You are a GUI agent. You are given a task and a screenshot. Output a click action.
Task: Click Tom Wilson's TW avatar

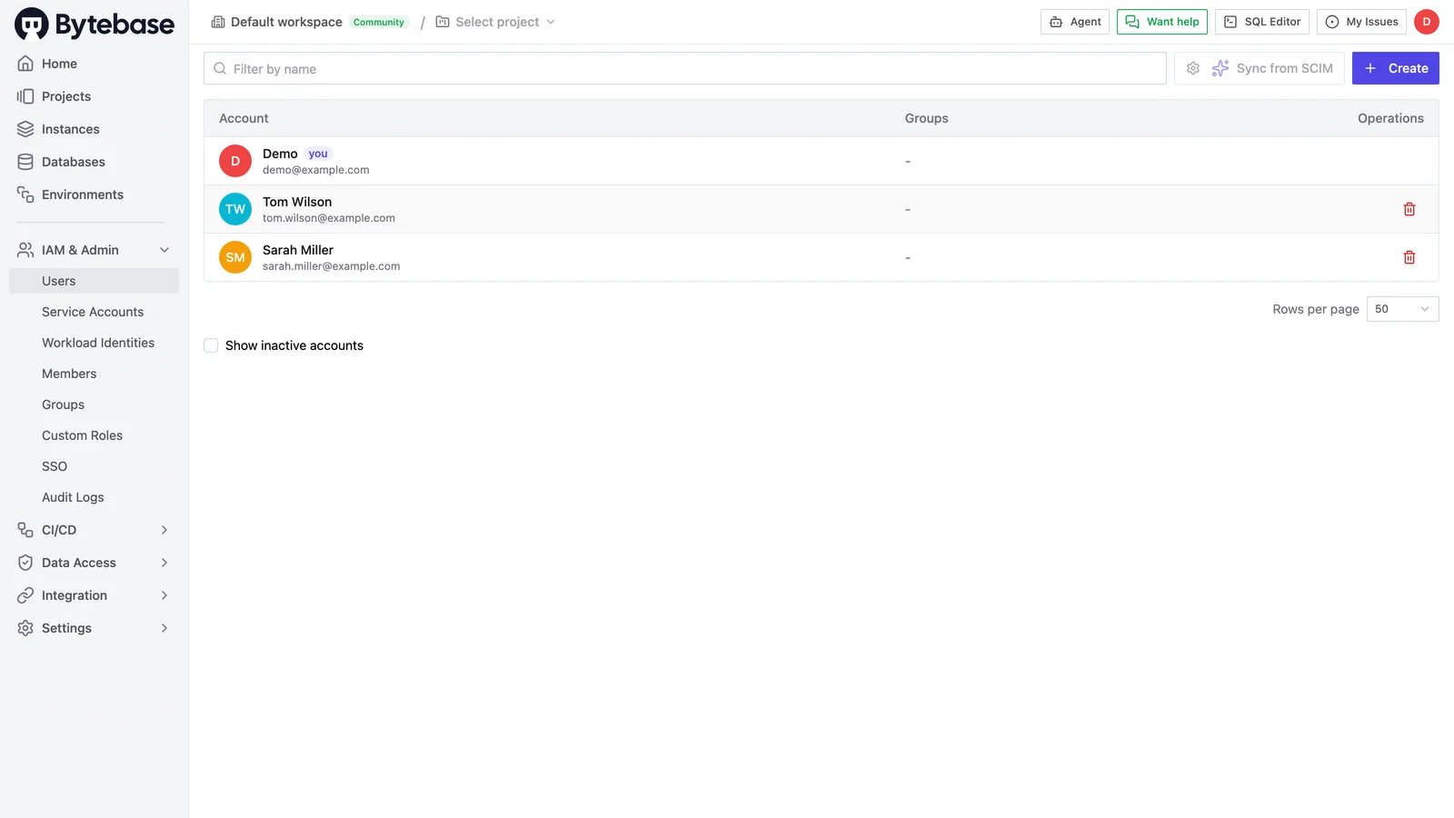tap(235, 209)
